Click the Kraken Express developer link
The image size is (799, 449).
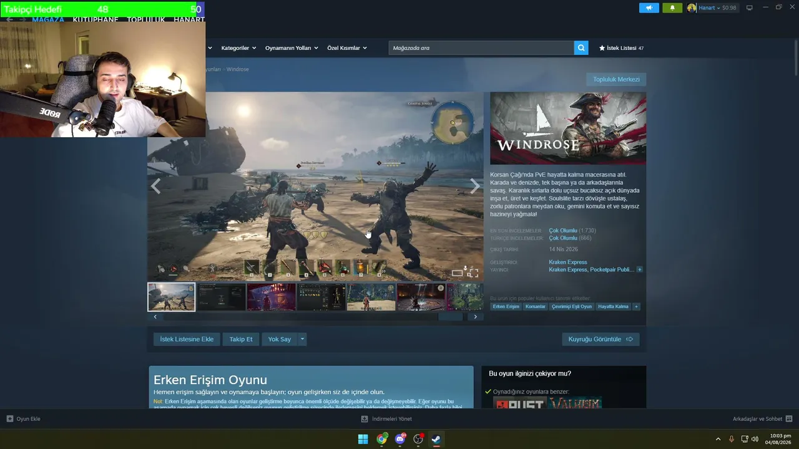pyautogui.click(x=568, y=263)
